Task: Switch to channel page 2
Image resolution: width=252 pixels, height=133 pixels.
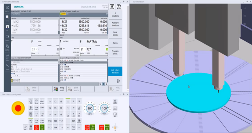Action: pyautogui.click(x=106, y=84)
